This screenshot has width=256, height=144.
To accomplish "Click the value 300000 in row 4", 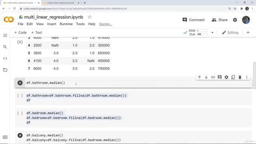I will point(104,45).
